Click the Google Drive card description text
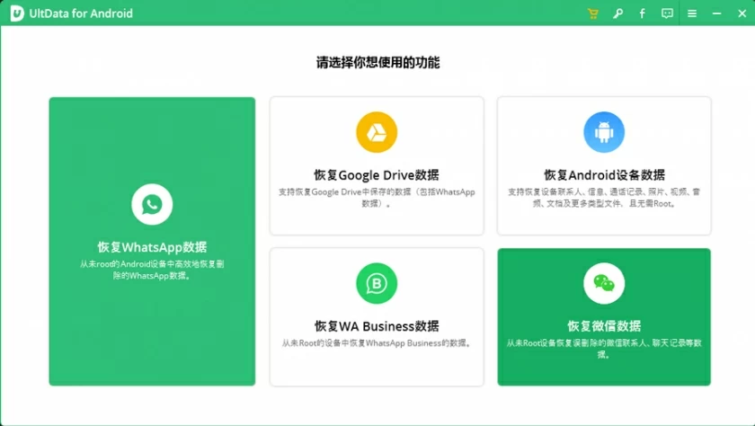The image size is (755, 426). (x=377, y=198)
